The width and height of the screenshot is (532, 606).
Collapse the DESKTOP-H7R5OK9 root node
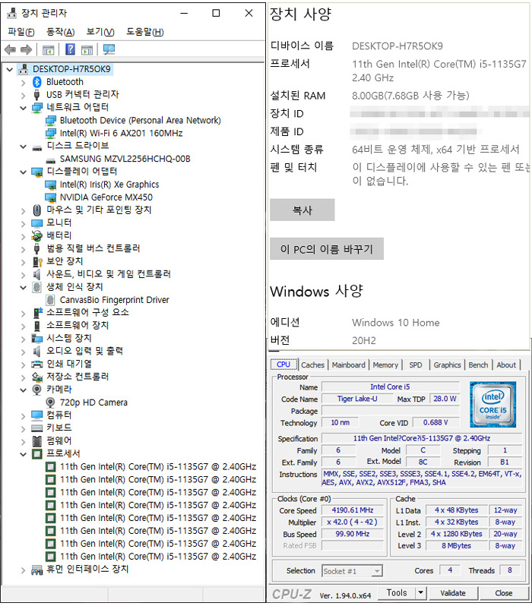[10, 70]
